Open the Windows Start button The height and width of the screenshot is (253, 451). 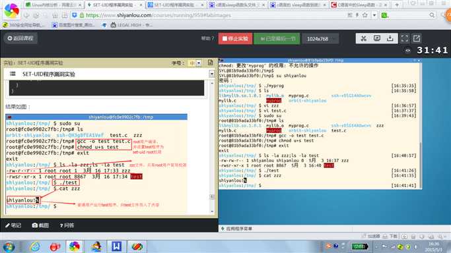(x=9, y=246)
